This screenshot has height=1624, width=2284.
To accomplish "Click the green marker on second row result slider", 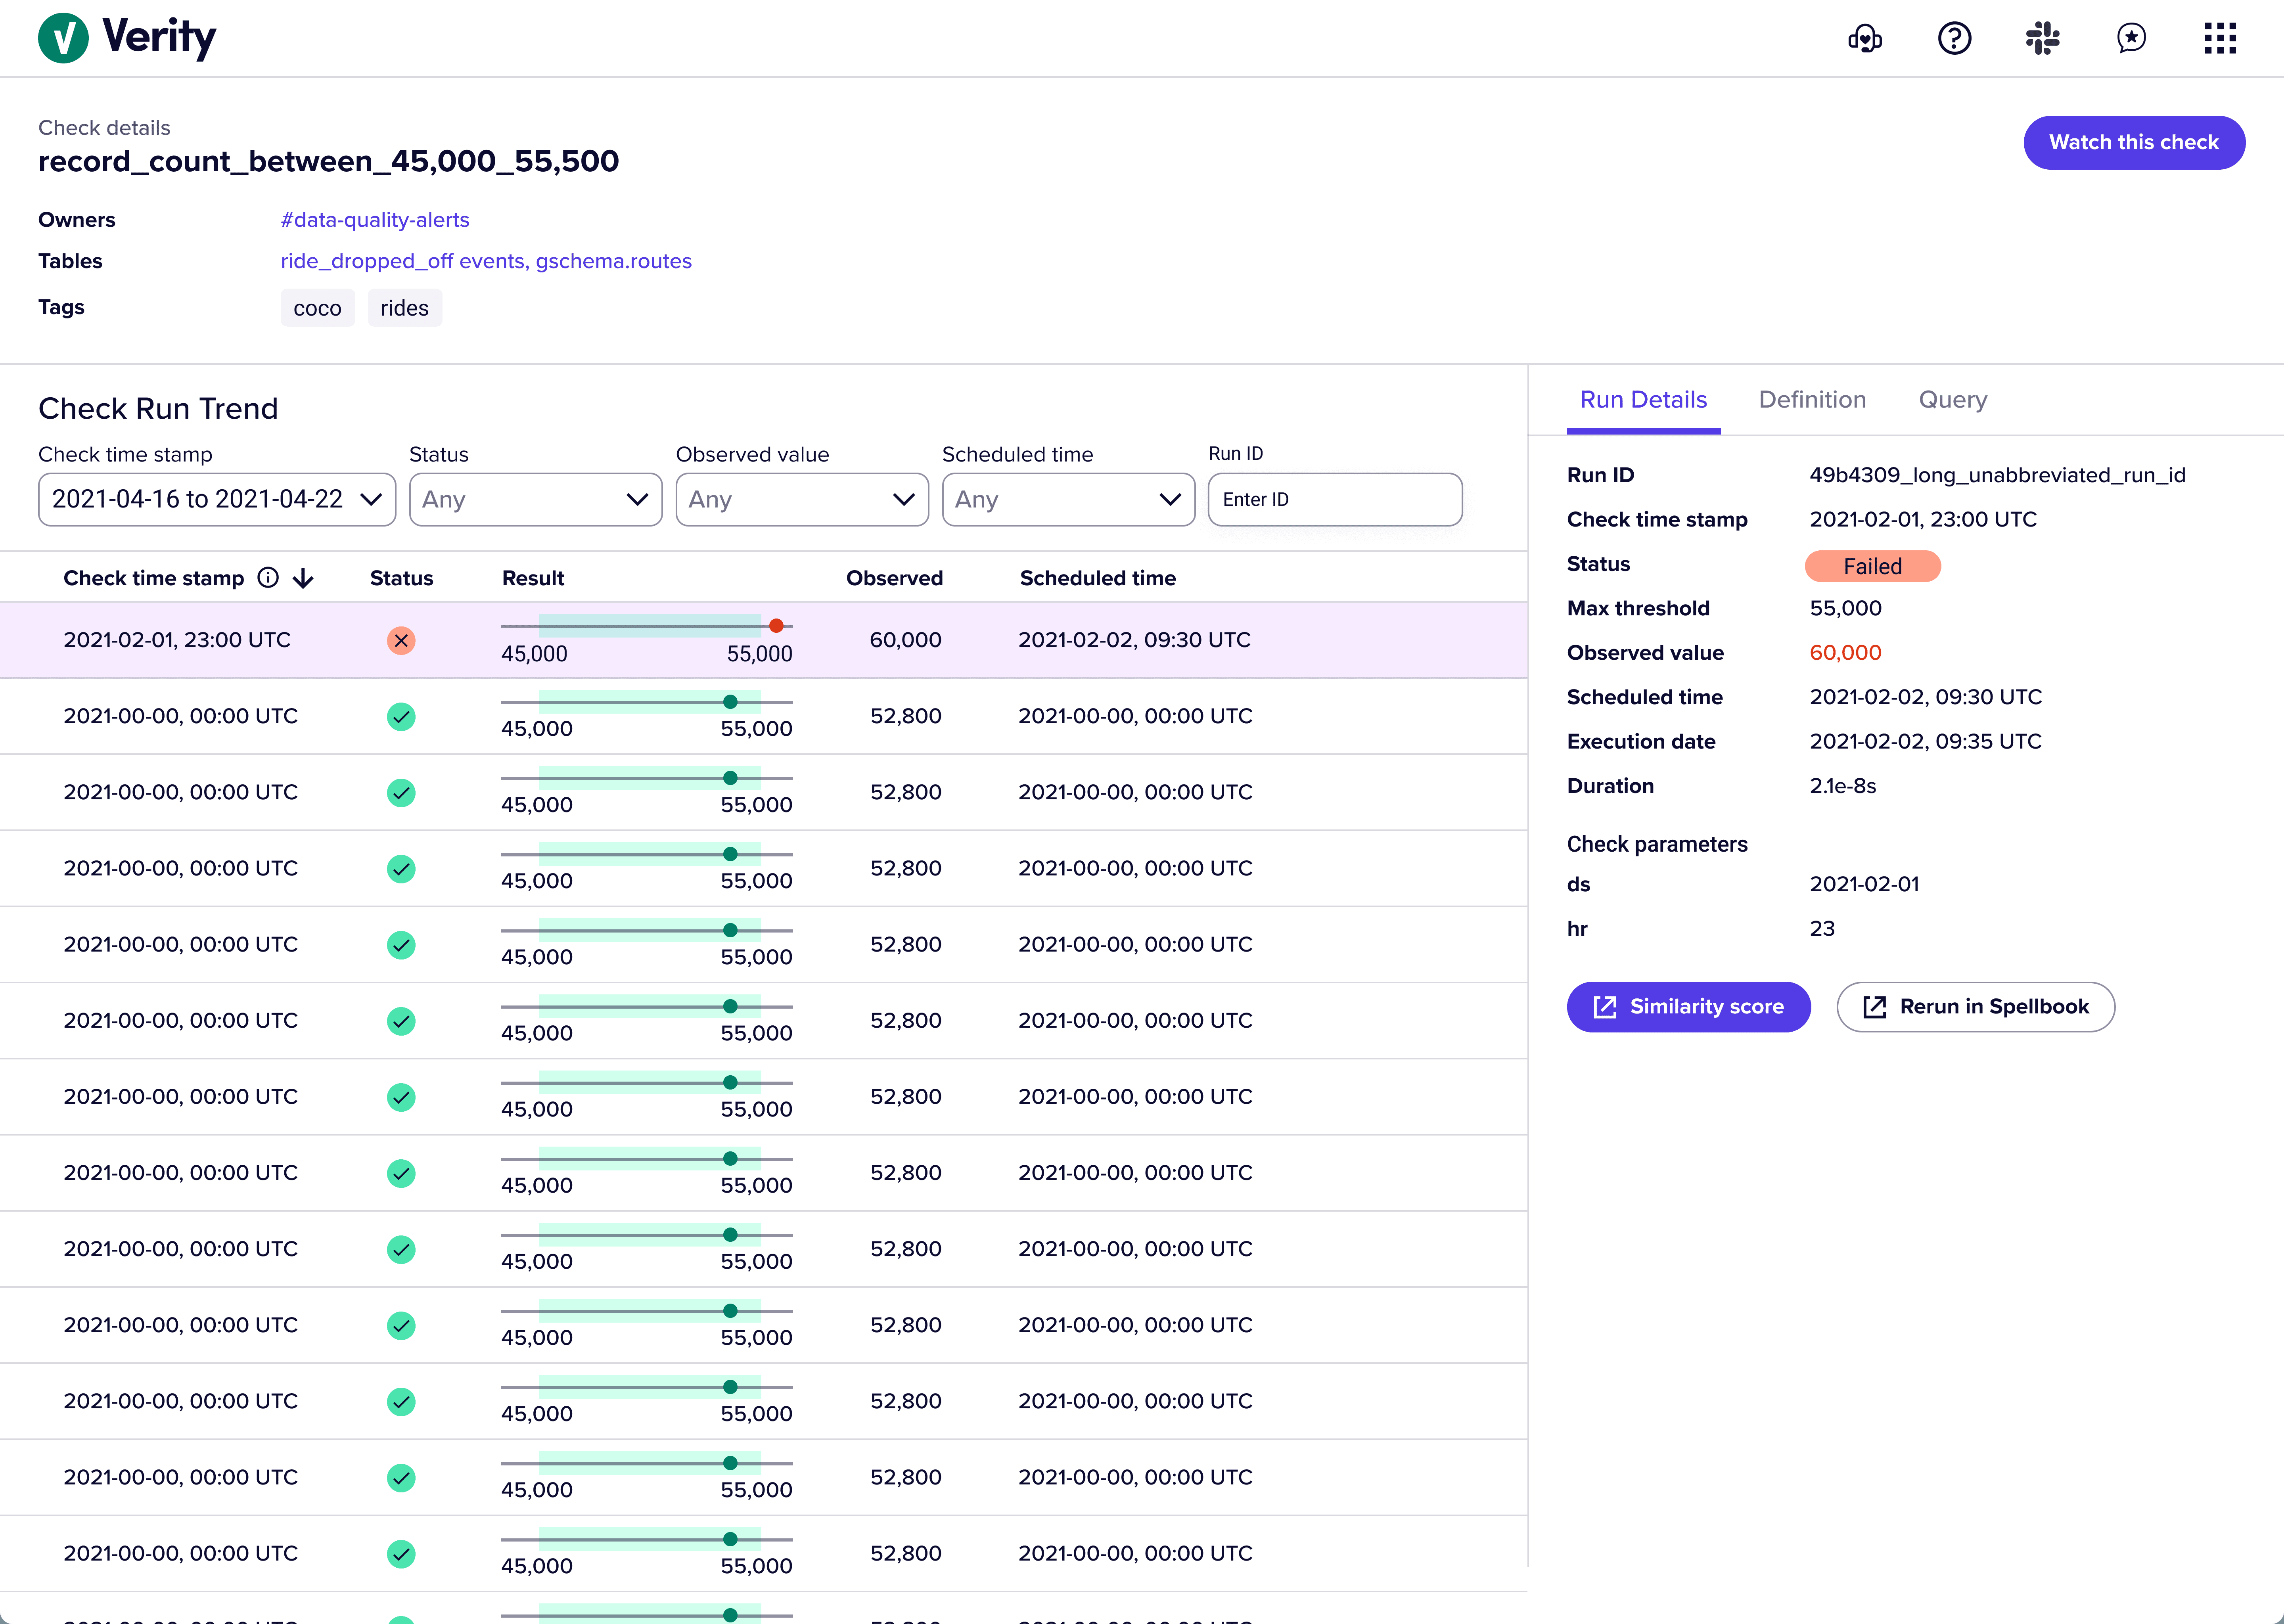I will point(730,702).
